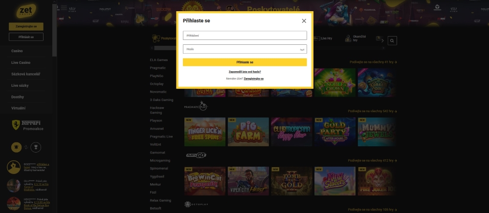Select Pragmatic provider
489x213 pixels.
pyautogui.click(x=158, y=68)
